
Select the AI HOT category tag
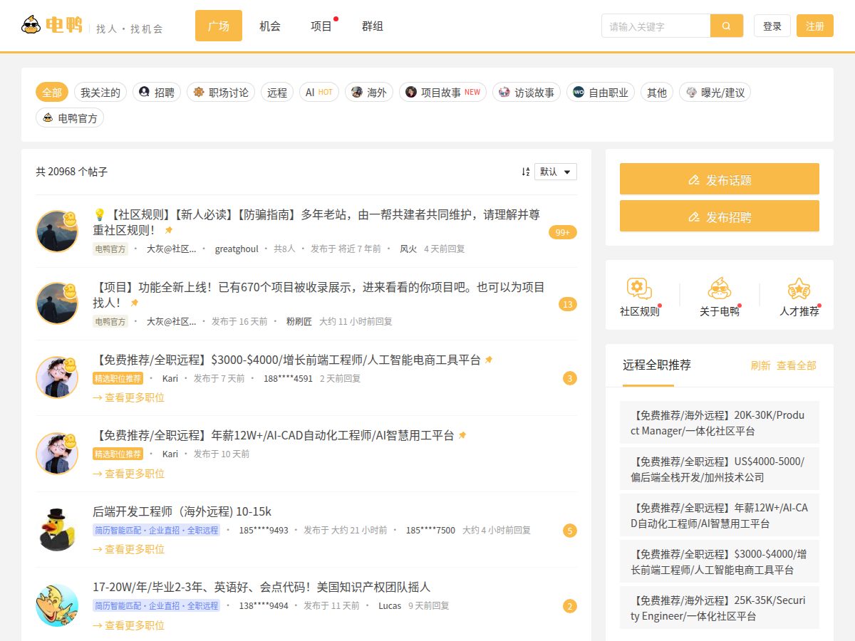click(x=319, y=92)
